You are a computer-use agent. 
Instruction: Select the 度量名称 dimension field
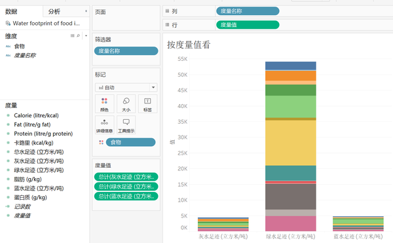pyautogui.click(x=25, y=56)
